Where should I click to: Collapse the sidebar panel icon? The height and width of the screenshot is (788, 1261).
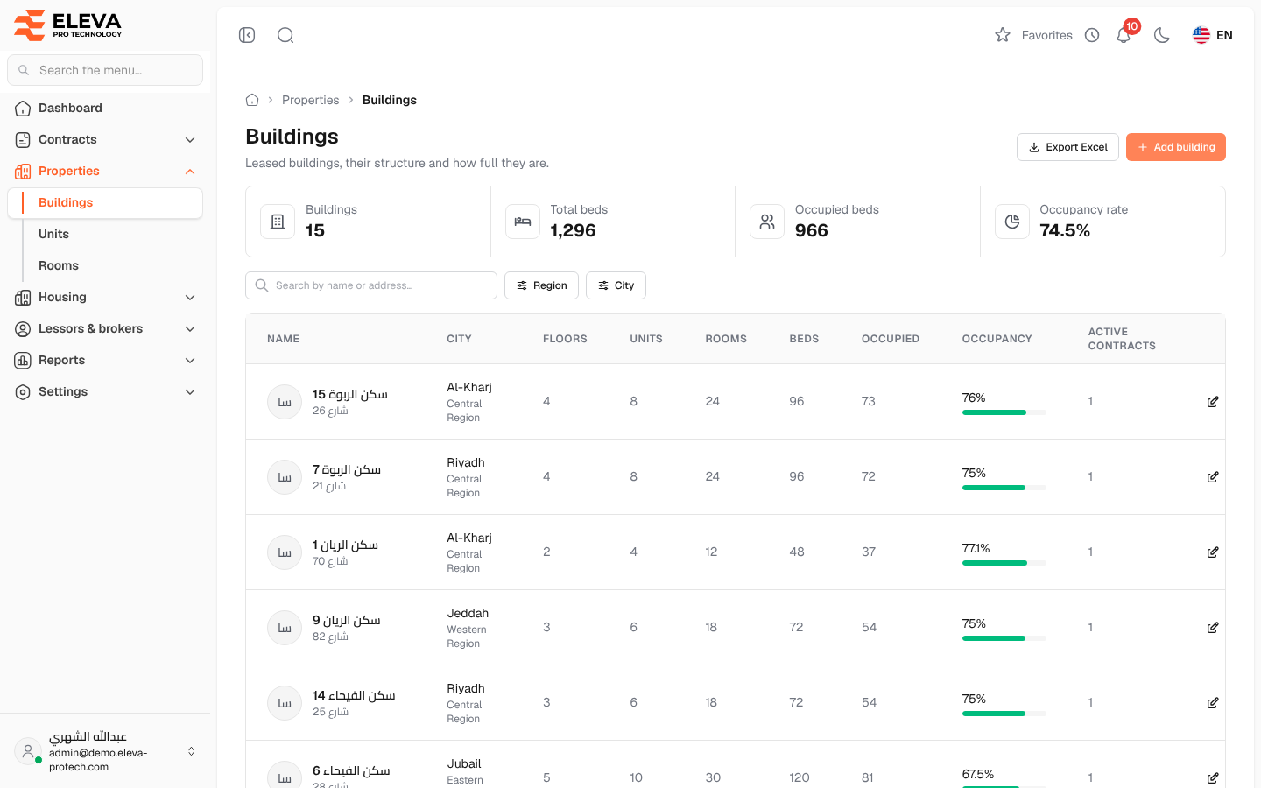coord(247,35)
